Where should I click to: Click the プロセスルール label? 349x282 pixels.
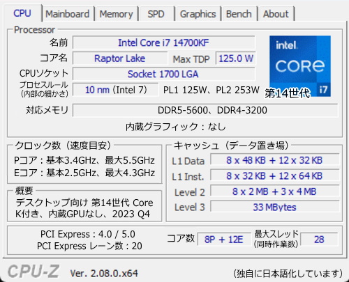44,85
